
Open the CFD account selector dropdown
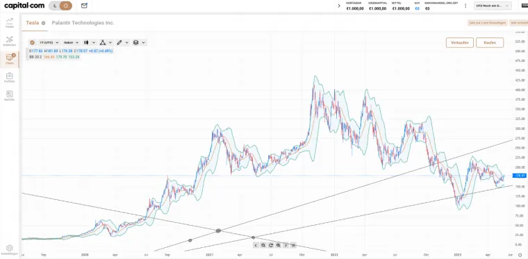pyautogui.click(x=493, y=6)
